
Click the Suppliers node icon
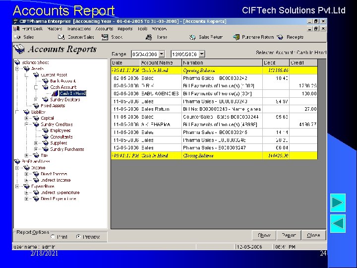46,143
